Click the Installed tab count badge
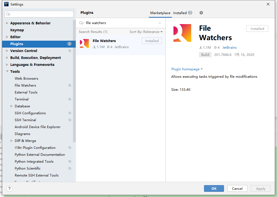Viewport: 277px width, 197px height. (190, 13)
